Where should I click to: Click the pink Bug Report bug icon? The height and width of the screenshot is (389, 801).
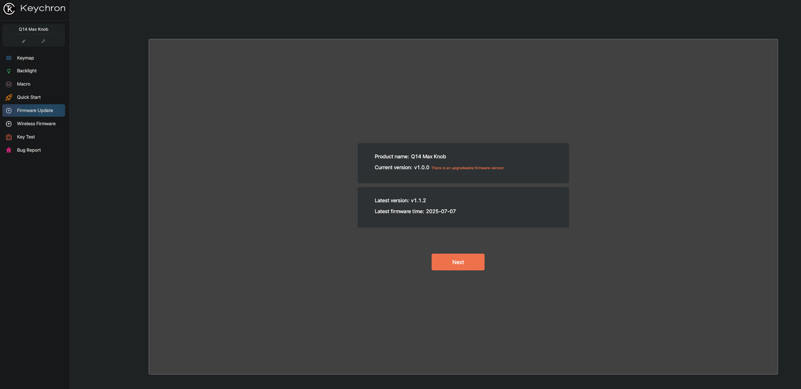pos(9,150)
